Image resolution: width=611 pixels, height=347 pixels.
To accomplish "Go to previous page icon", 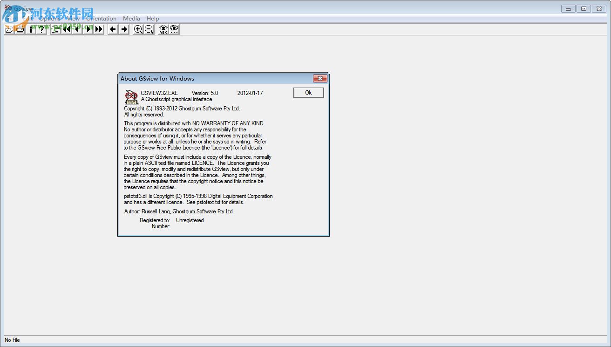I will coord(76,29).
